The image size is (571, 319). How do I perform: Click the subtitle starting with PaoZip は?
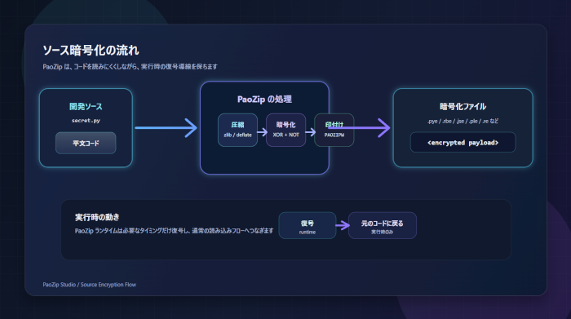pyautogui.click(x=130, y=67)
